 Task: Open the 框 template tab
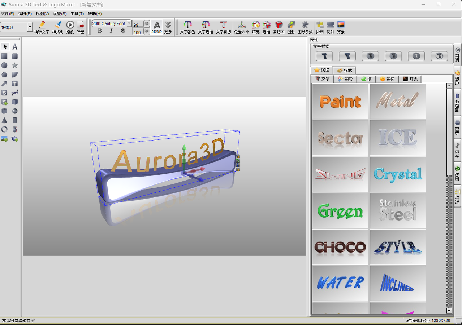(x=366, y=79)
